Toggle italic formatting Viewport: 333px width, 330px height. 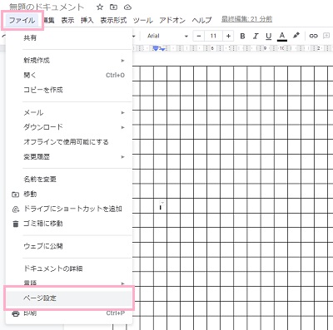(x=256, y=36)
